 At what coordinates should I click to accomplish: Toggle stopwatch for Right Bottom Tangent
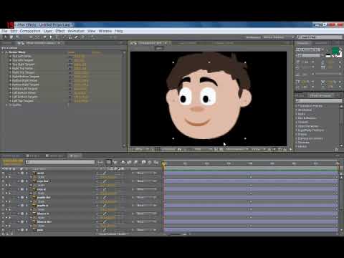pos(10,77)
